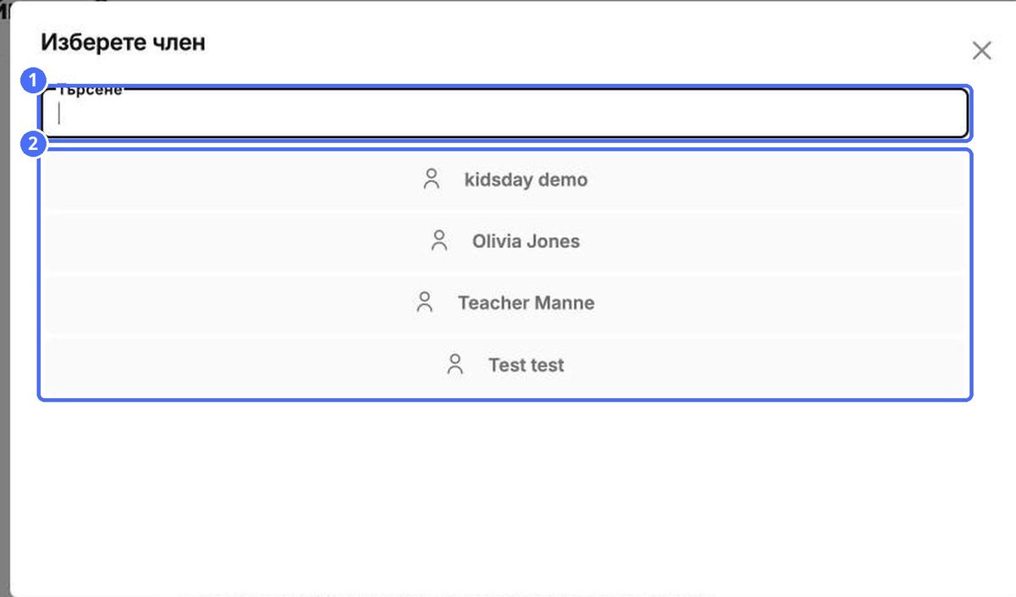Click the user icon beside Teacher Manne
The width and height of the screenshot is (1016, 597).
tap(425, 302)
